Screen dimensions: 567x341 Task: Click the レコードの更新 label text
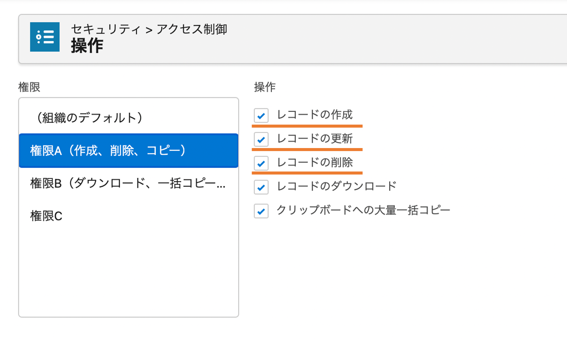pyautogui.click(x=314, y=138)
